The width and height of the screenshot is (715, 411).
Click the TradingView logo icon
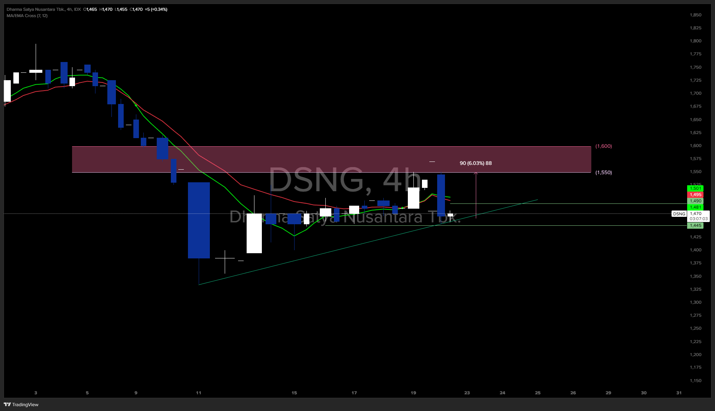(7, 404)
